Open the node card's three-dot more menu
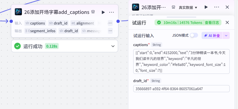The image size is (238, 109). pos(112,12)
